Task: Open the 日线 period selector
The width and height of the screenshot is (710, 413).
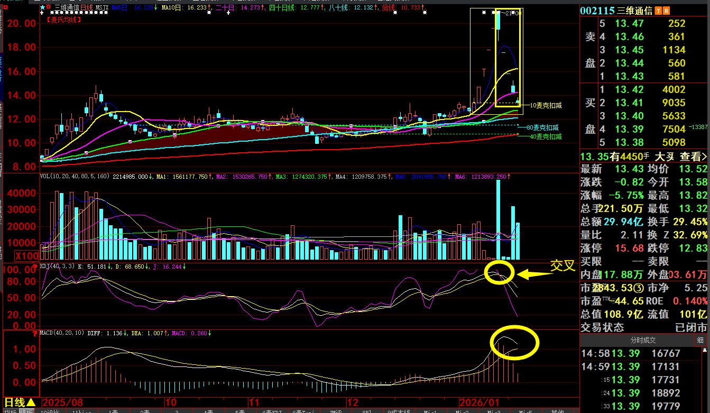Action: point(20,402)
